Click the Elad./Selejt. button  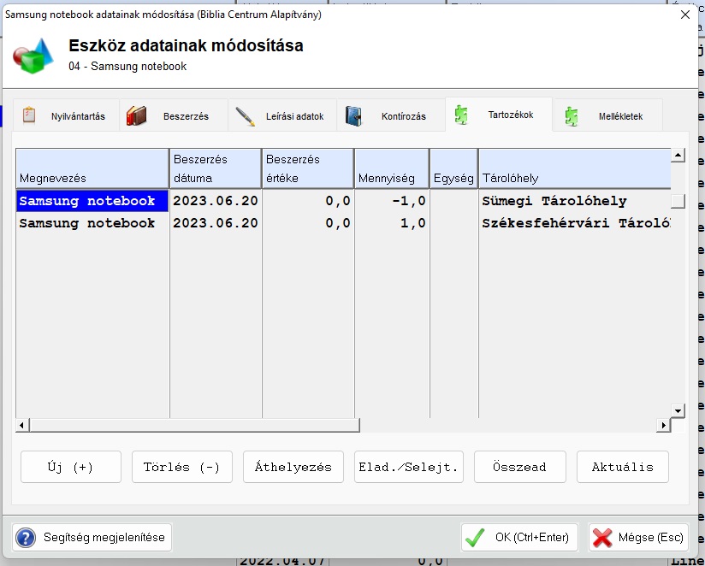click(x=409, y=467)
